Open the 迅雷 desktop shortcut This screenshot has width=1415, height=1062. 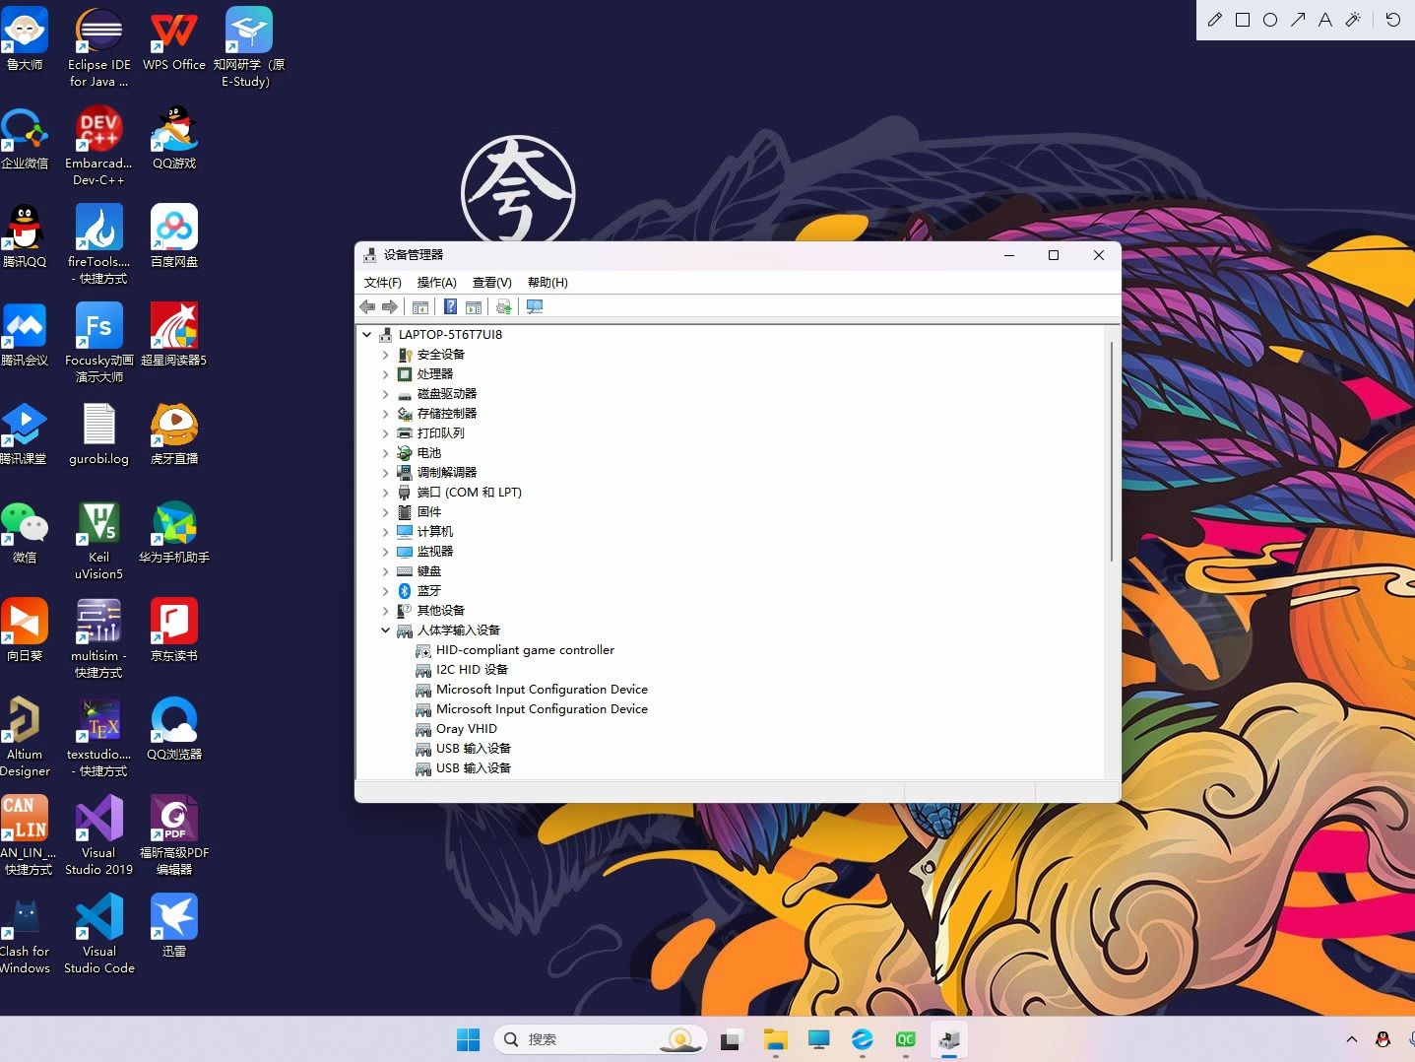174,926
